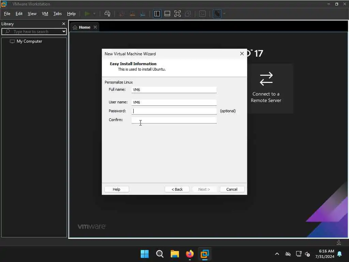Viewport: 349px width, 262px height.
Task: Click the VMware Workstation taskbar icon
Action: point(205,254)
